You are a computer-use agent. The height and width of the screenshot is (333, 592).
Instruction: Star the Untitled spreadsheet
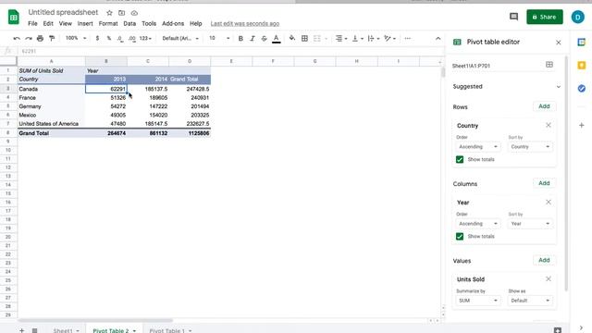pyautogui.click(x=109, y=13)
